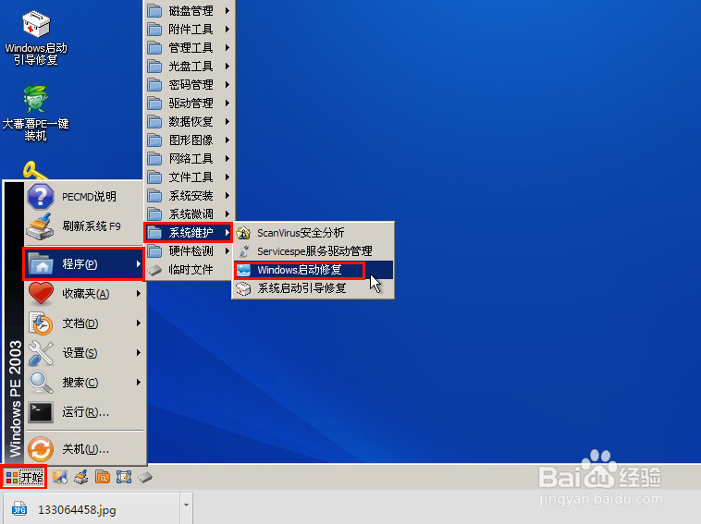
Task: Launch Windows启动修复 from submenu
Action: click(x=314, y=270)
